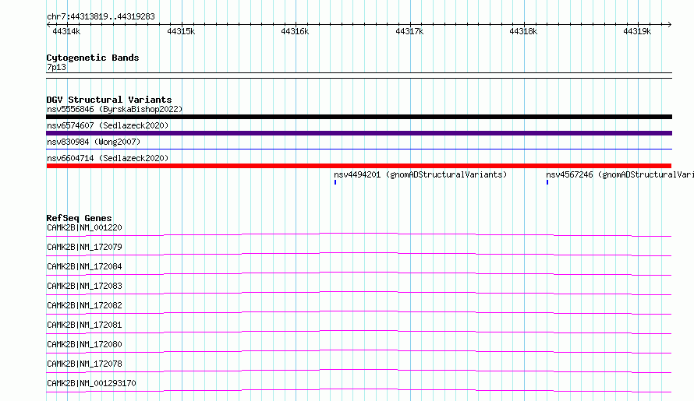Click the black nsv5556846 variant bar
694x401 pixels.
pyautogui.click(x=359, y=117)
